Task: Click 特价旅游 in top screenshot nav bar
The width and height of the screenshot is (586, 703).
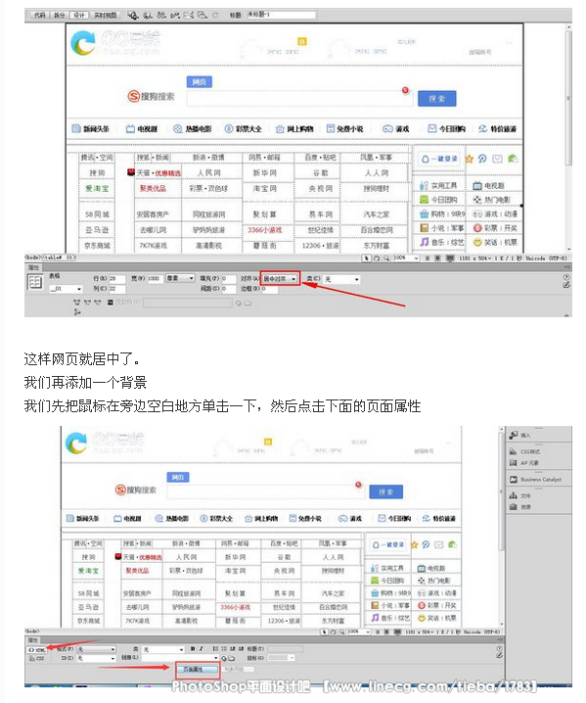Action: 497,129
